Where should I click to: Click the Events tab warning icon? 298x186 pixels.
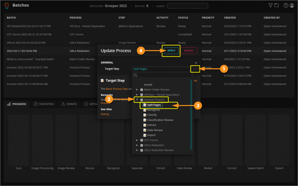pyautogui.click(x=63, y=104)
